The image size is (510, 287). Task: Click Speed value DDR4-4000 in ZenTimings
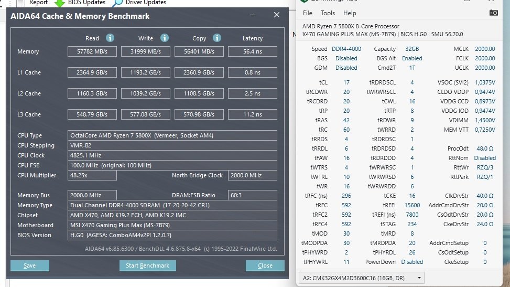coord(346,49)
